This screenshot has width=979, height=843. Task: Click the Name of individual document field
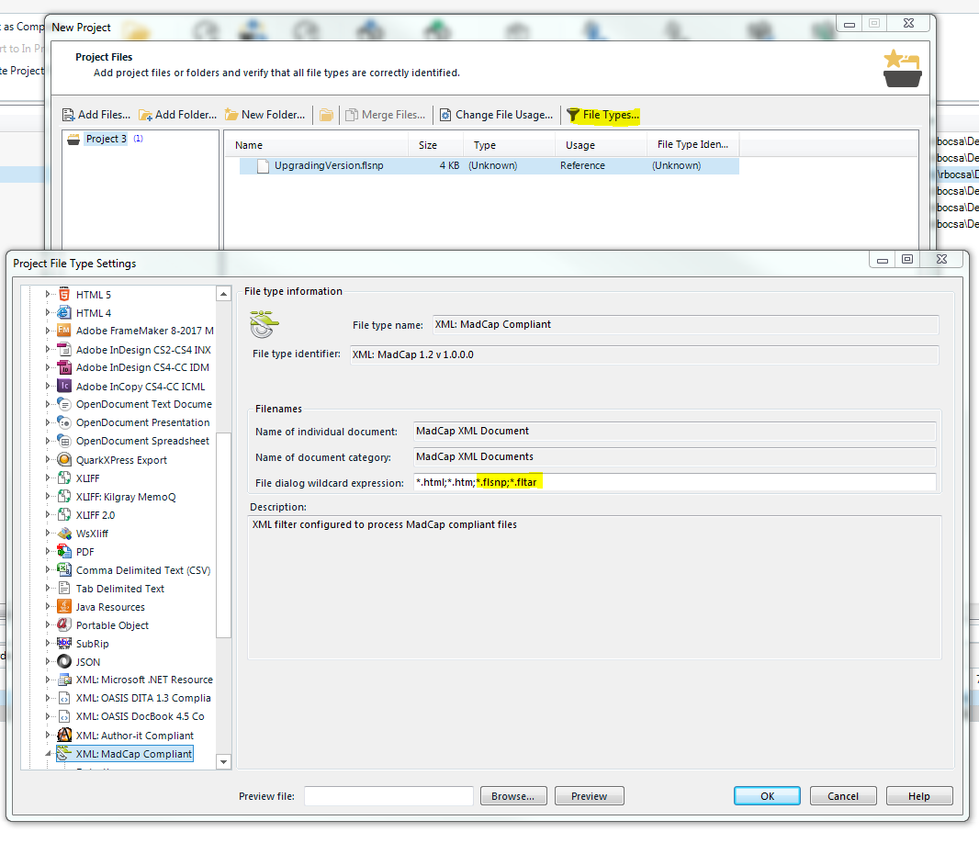pos(674,431)
